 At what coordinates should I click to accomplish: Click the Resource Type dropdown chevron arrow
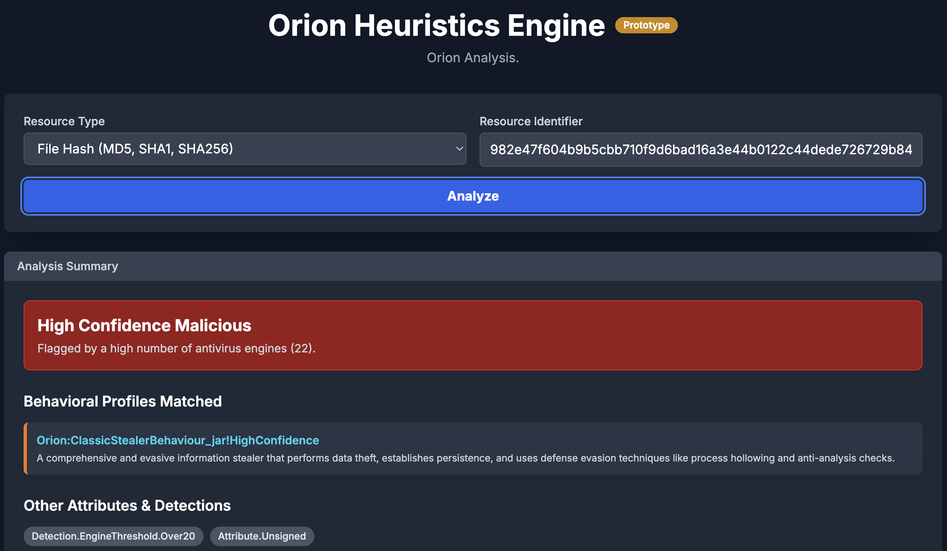pyautogui.click(x=459, y=149)
